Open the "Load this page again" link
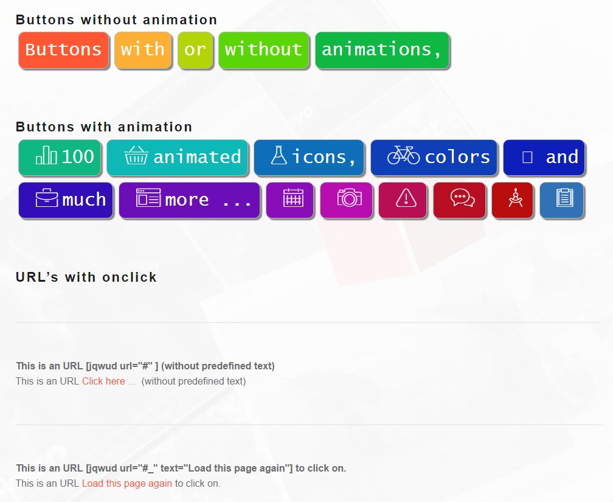This screenshot has width=613, height=502. (126, 484)
